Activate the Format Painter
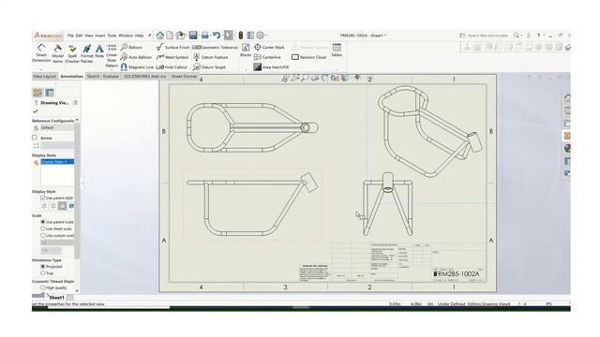Screen dimensions: 600x337 [x=87, y=53]
